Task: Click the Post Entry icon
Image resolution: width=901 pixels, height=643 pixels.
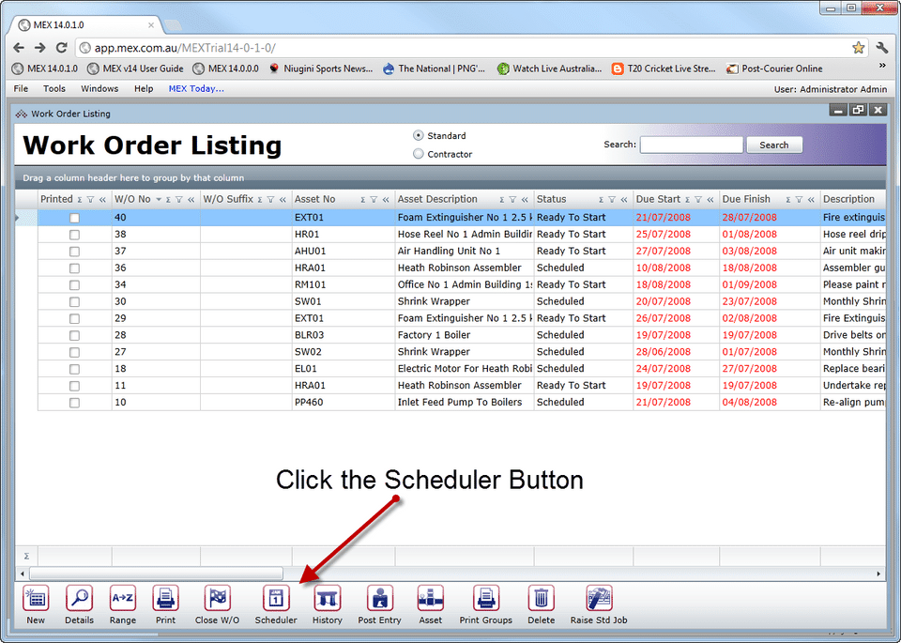Action: [380, 599]
